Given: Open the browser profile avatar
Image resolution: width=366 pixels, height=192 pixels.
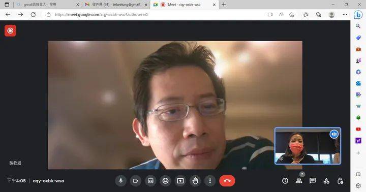Looking at the screenshot, I should (x=331, y=14).
